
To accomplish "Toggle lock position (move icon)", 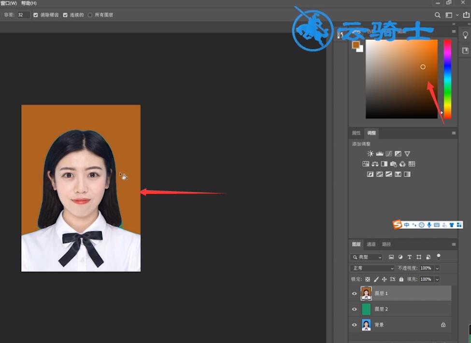I will click(384, 279).
